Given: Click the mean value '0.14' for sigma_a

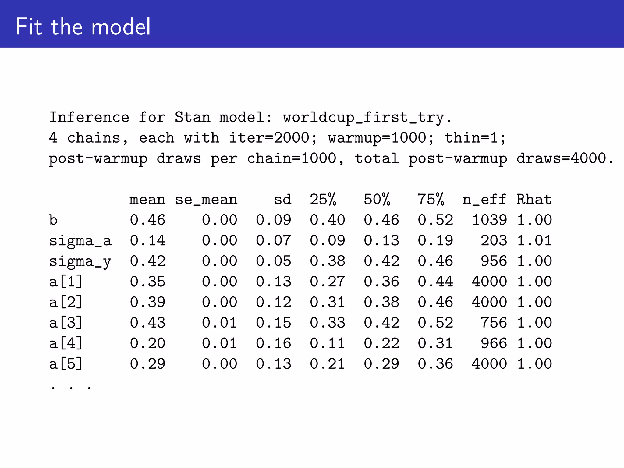Looking at the screenshot, I should pos(147,241).
